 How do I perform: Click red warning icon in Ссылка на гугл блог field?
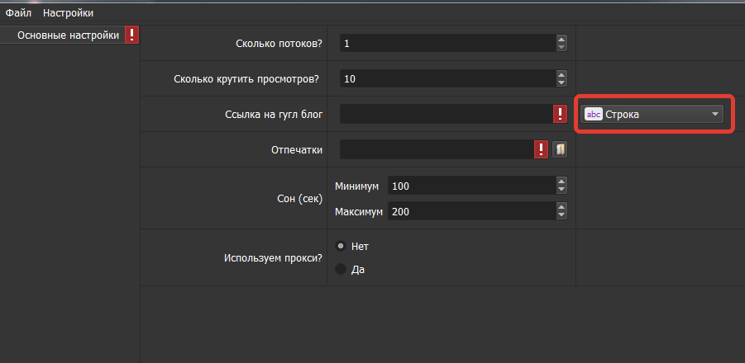tap(559, 115)
